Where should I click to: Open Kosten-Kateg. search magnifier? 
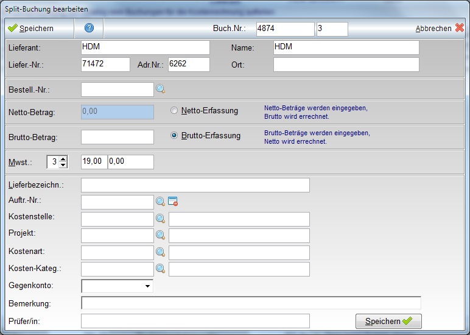pyautogui.click(x=160, y=268)
